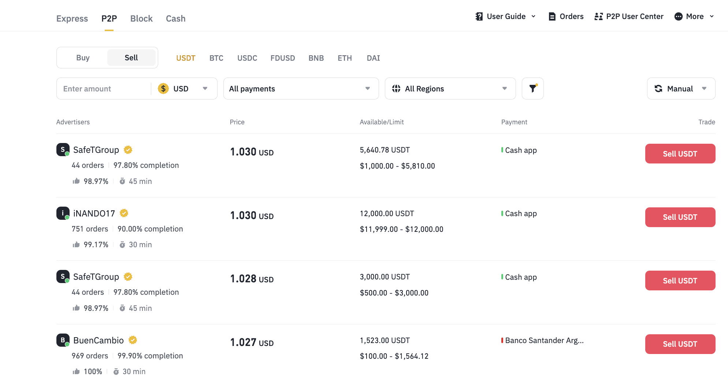Select BTC as the crypto asset
728x384 pixels.
coord(216,58)
